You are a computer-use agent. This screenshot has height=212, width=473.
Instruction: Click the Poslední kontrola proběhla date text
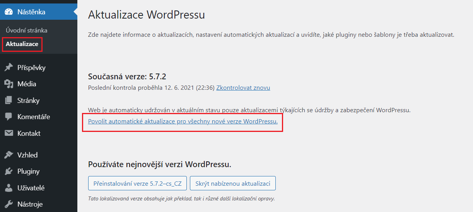(x=151, y=87)
